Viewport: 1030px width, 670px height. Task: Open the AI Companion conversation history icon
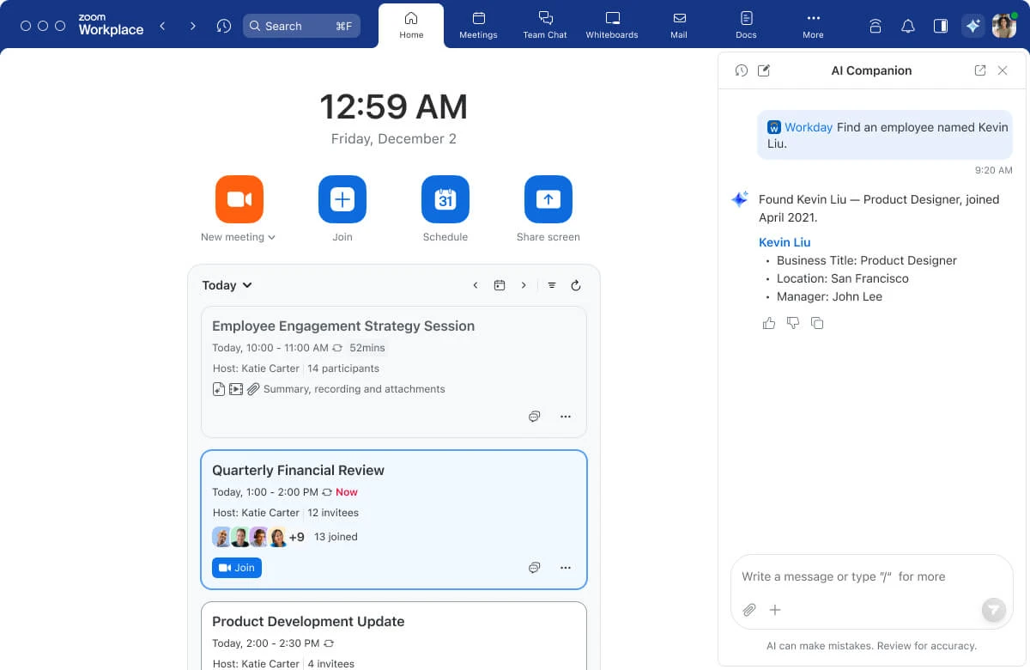point(742,70)
